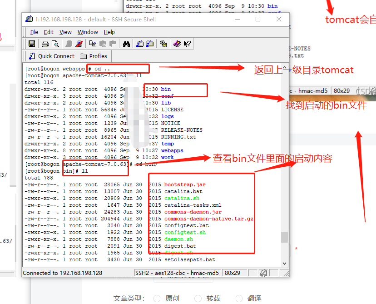
Task: Click the 'work' directory name
Action: coord(168,157)
